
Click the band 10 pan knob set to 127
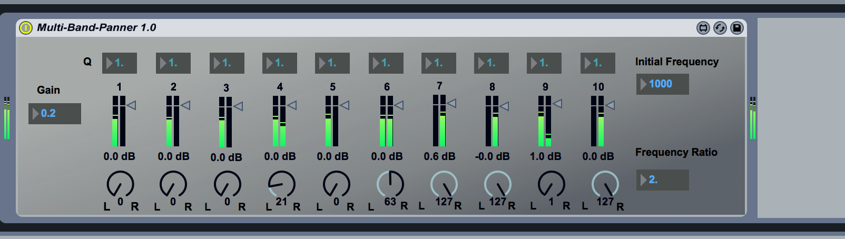pyautogui.click(x=605, y=184)
